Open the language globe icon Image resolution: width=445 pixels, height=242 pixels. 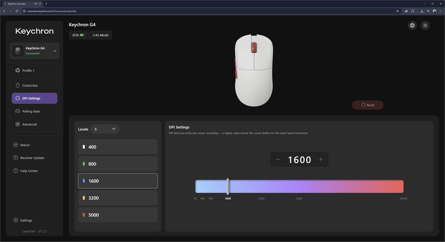pos(412,26)
